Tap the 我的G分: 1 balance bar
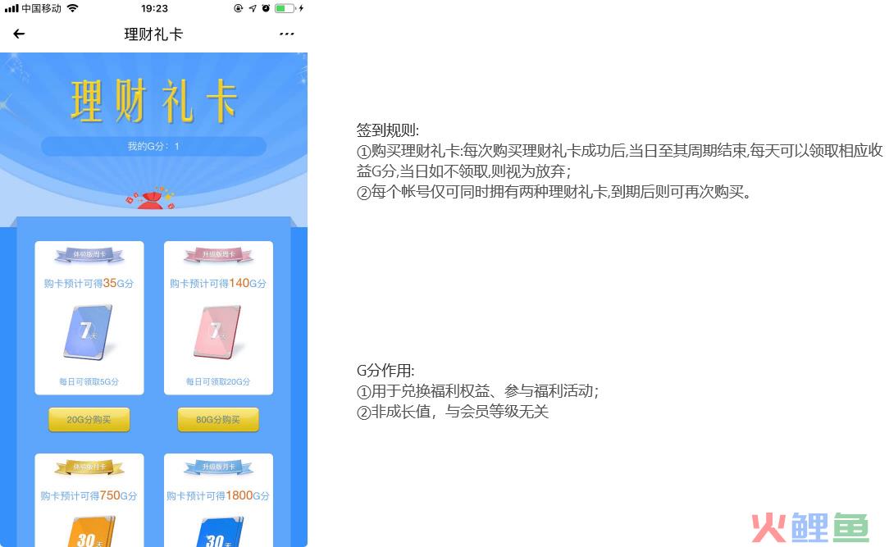 [x=153, y=146]
